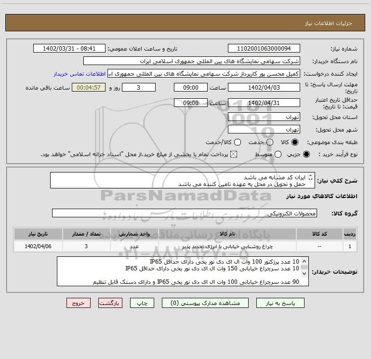Click the ردیف column header
Screen dimensions: 371x359
pos(350,234)
